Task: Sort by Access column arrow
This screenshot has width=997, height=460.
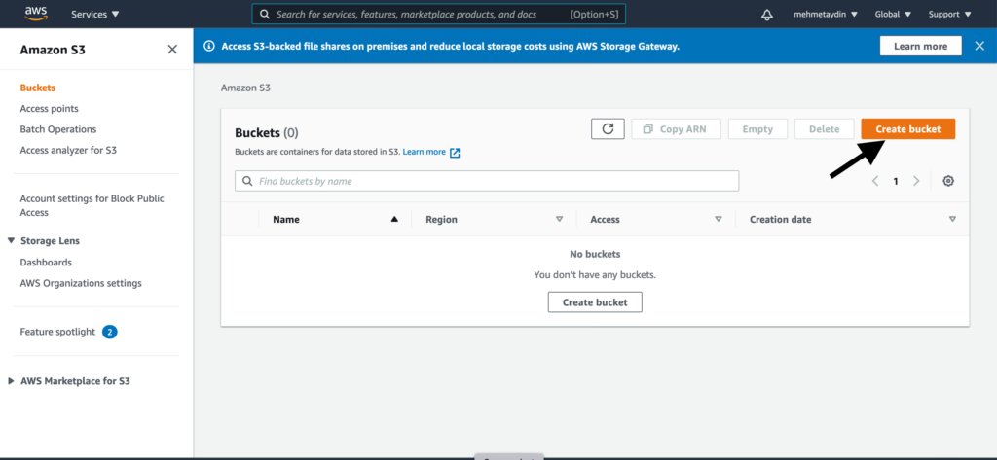Action: coord(719,219)
